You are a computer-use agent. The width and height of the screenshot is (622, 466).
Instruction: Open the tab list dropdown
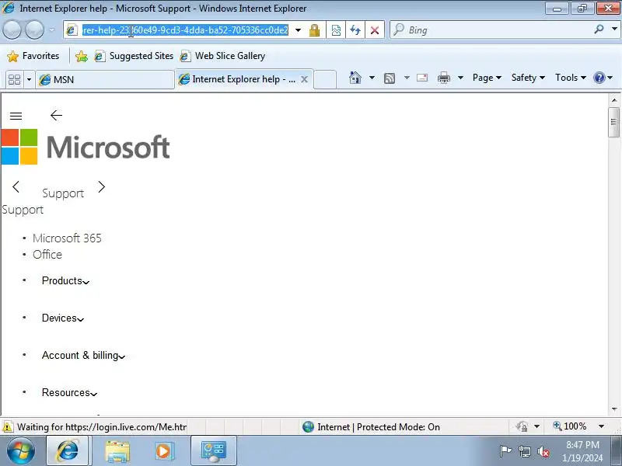(29, 80)
